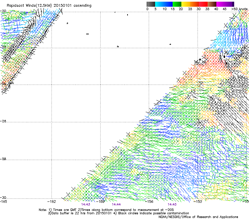The height and width of the screenshot is (219, 249).
Task: Click the blue 5-15 knots legend segment
Action: 164,4
